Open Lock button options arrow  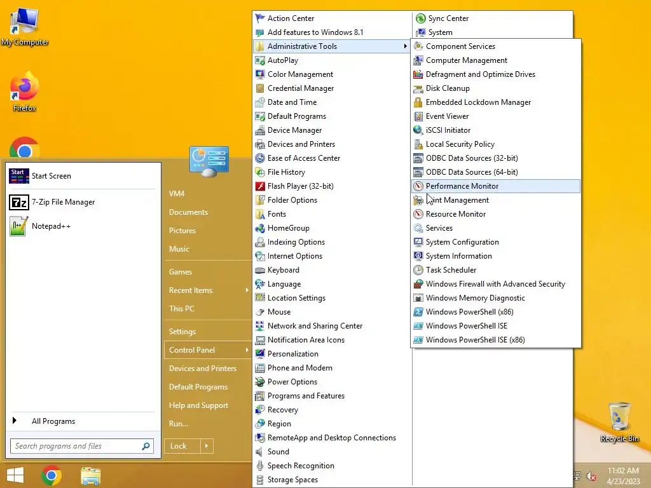(x=207, y=446)
